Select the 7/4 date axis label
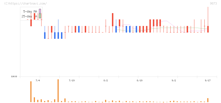221x103 pixels. tap(38, 80)
